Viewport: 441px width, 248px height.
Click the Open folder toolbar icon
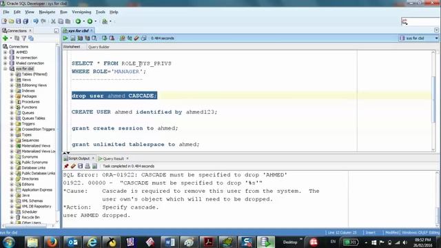[11, 21]
